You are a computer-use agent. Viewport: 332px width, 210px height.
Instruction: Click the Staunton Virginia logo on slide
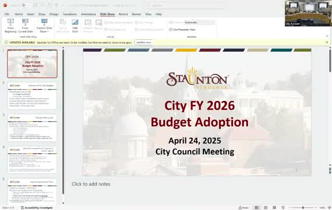coord(198,78)
